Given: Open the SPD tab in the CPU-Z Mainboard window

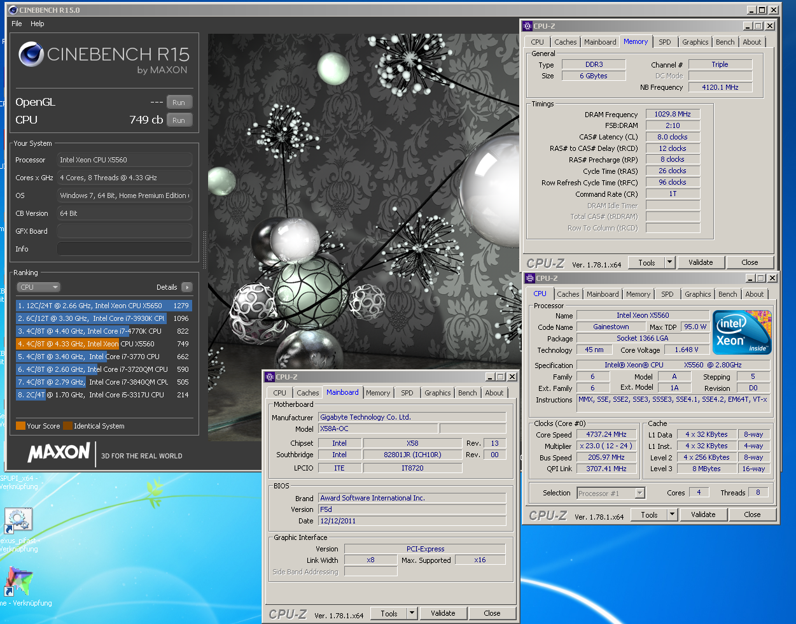Looking at the screenshot, I should tap(407, 393).
